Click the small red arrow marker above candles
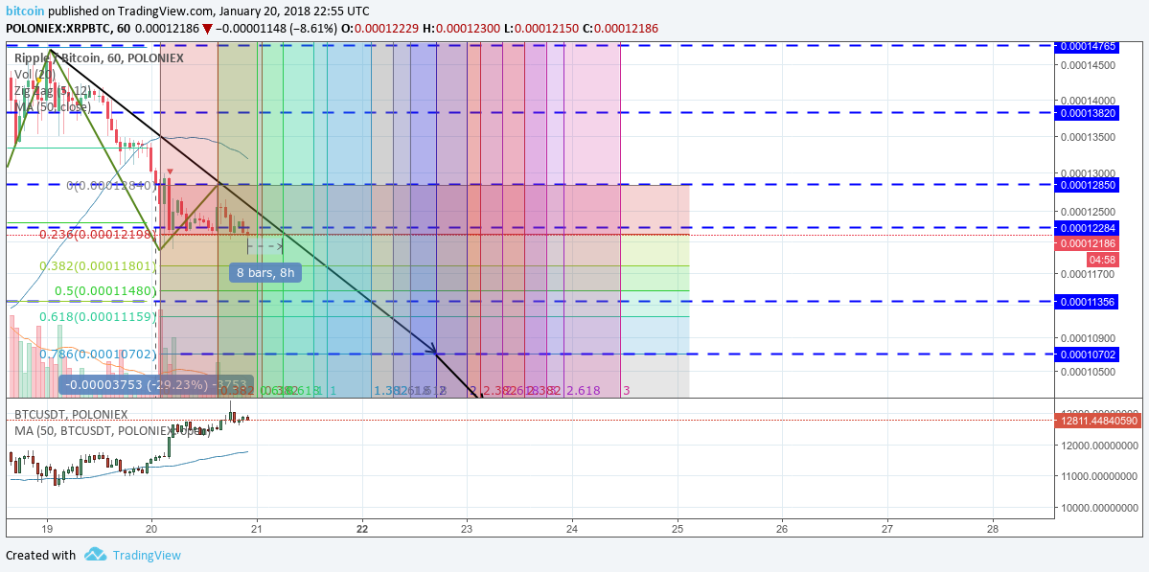This screenshot has height=572, width=1149. point(170,172)
